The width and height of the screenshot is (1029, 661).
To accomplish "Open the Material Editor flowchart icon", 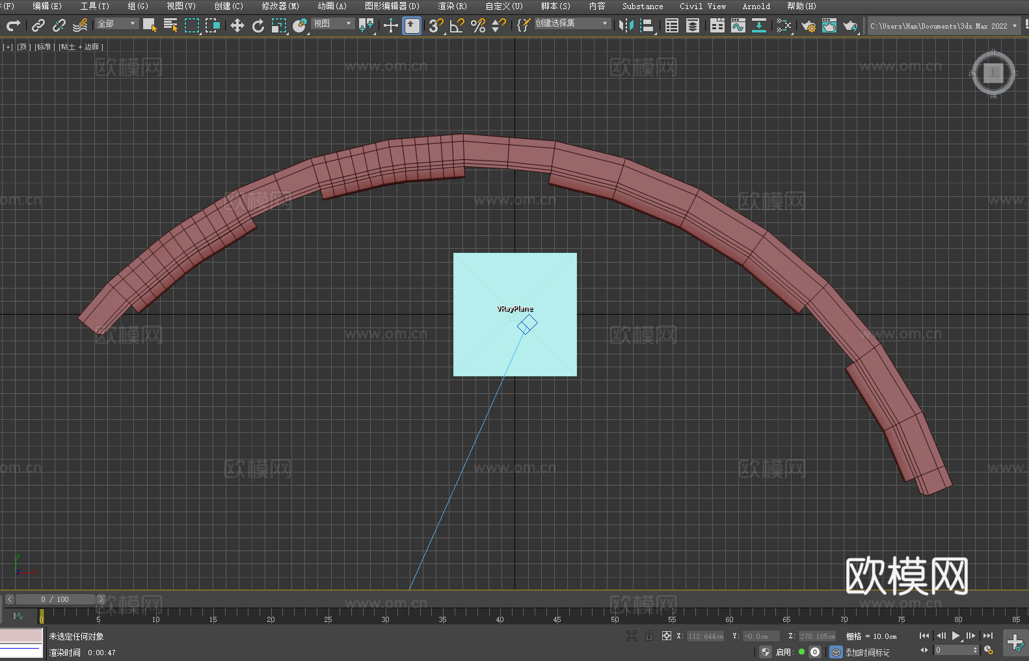I will 784,25.
